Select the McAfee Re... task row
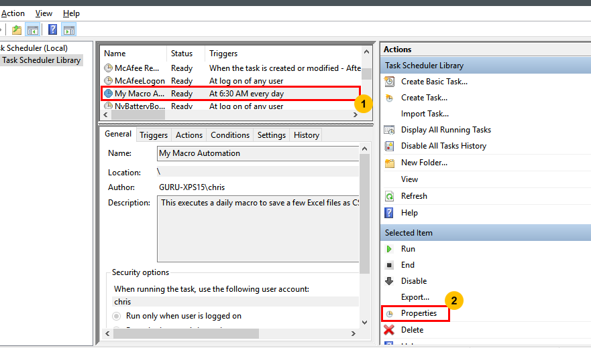The height and width of the screenshot is (348, 591). pos(231,68)
